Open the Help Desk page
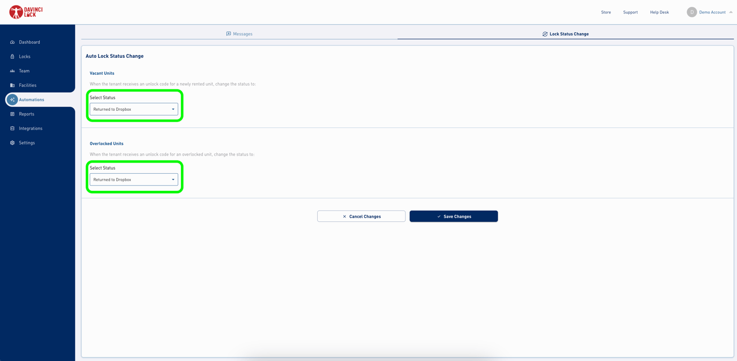Screen dimensions: 737x361 [659, 12]
